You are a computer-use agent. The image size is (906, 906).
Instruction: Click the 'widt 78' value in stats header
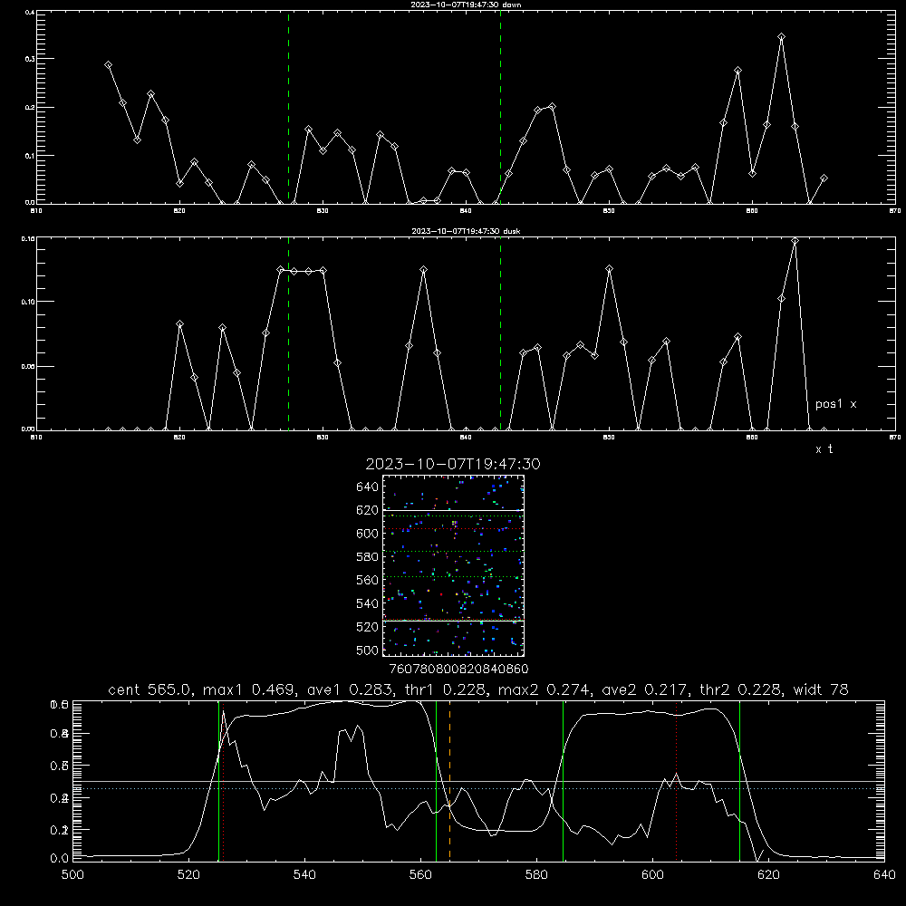tap(821, 689)
